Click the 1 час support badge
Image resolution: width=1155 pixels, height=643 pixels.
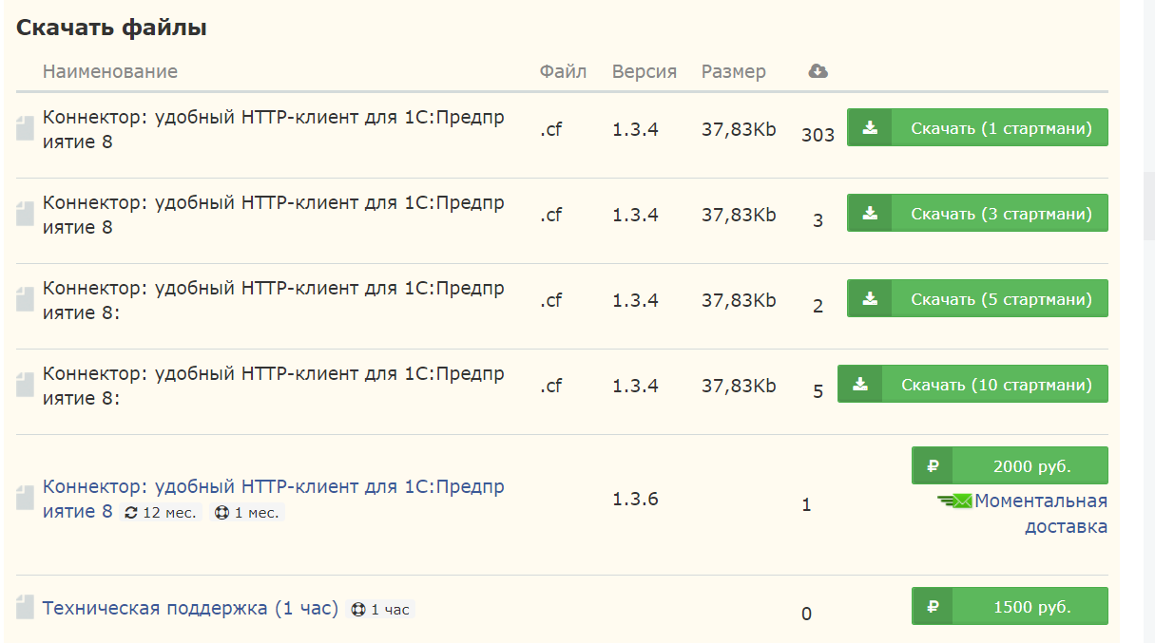click(x=381, y=610)
